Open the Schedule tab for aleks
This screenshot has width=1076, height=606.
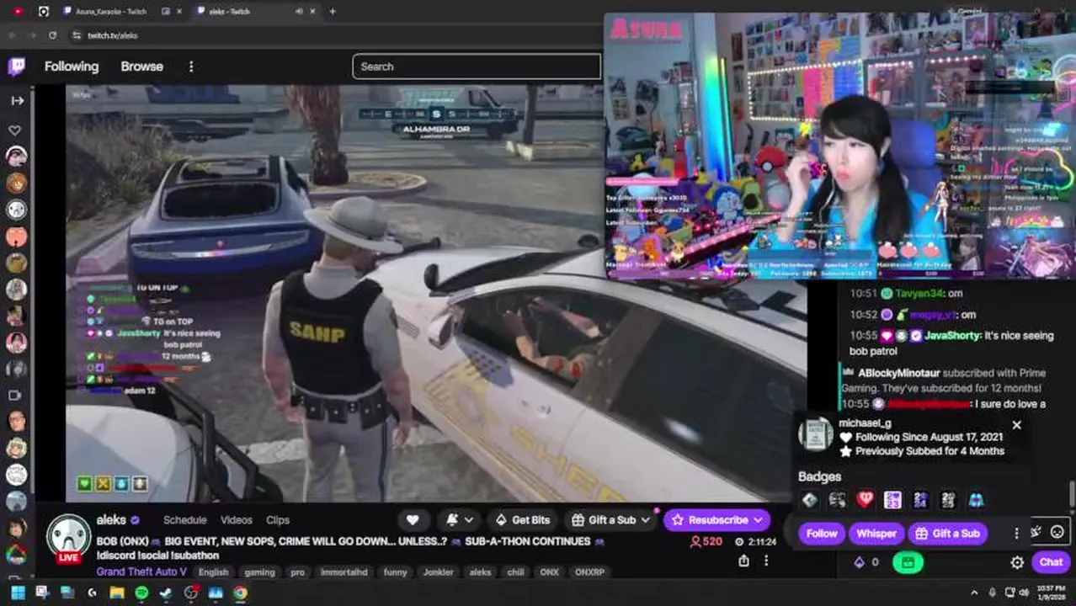(x=185, y=520)
